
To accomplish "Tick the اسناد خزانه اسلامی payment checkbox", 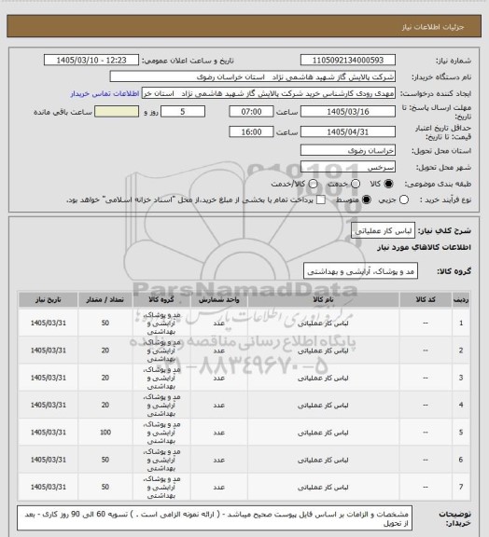I will click(x=321, y=200).
